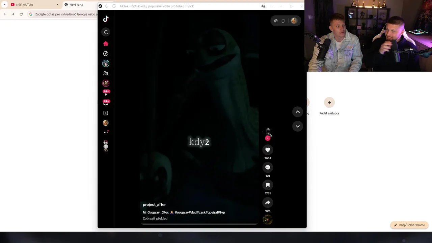Open the More three-dots sidebar icon
Viewport: 432px width, 243px height.
pos(106,132)
